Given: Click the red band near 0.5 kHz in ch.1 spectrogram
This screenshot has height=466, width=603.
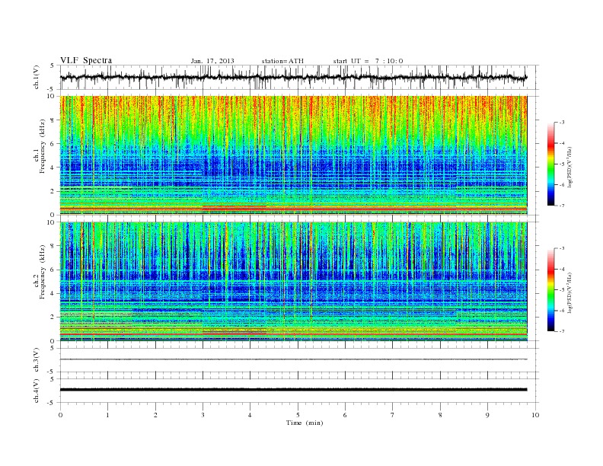Looking at the screenshot, I should (x=293, y=209).
